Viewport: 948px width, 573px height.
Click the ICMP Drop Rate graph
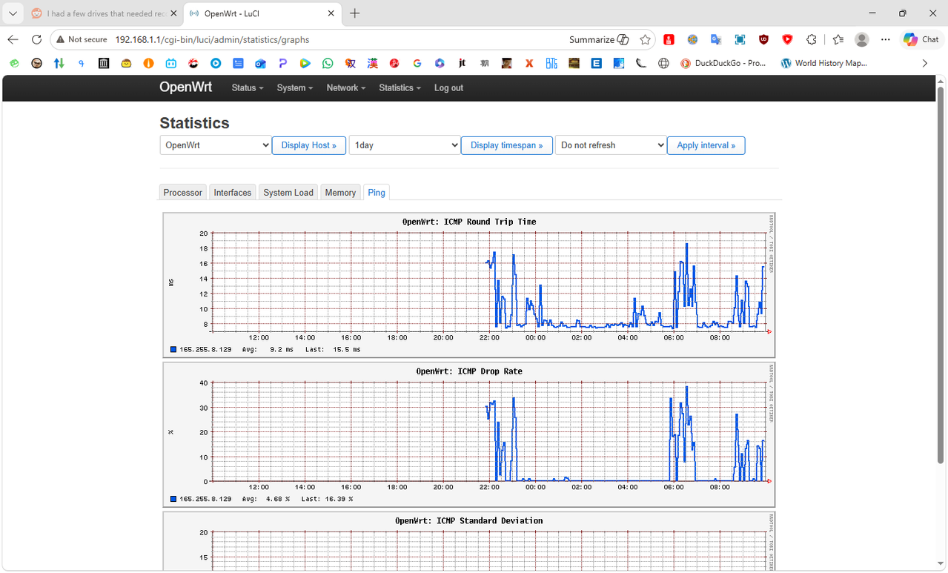[x=469, y=434]
